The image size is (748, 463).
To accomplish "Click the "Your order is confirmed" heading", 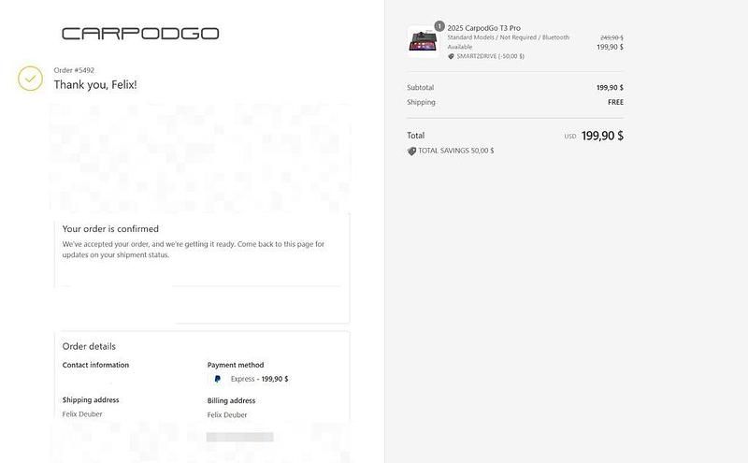I will tap(110, 229).
